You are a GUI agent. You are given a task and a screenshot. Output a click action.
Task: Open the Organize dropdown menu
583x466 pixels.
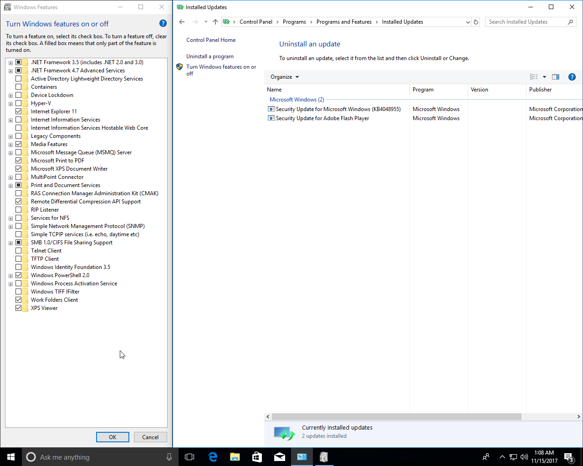[285, 77]
